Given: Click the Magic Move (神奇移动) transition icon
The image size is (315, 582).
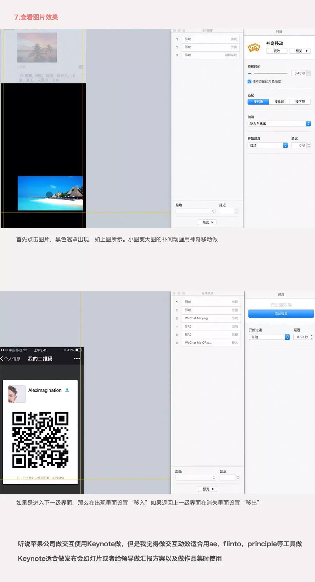Looking at the screenshot, I should click(254, 47).
